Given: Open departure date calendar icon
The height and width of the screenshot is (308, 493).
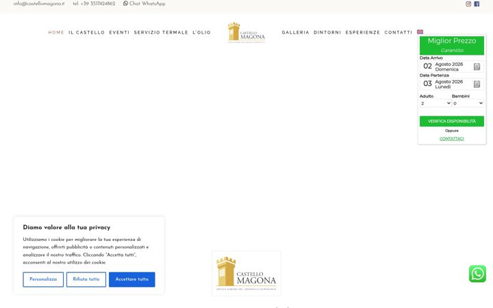Looking at the screenshot, I should (x=477, y=84).
